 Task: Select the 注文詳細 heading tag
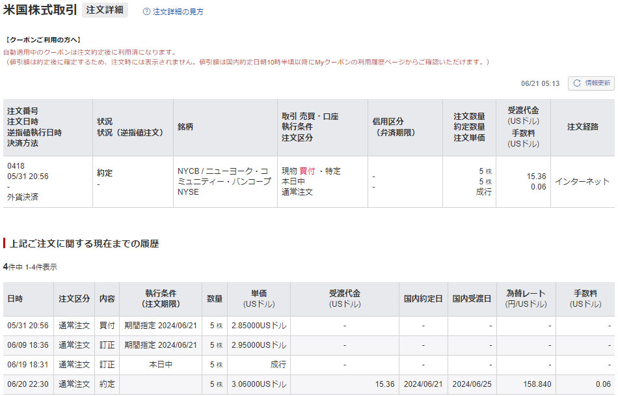105,10
